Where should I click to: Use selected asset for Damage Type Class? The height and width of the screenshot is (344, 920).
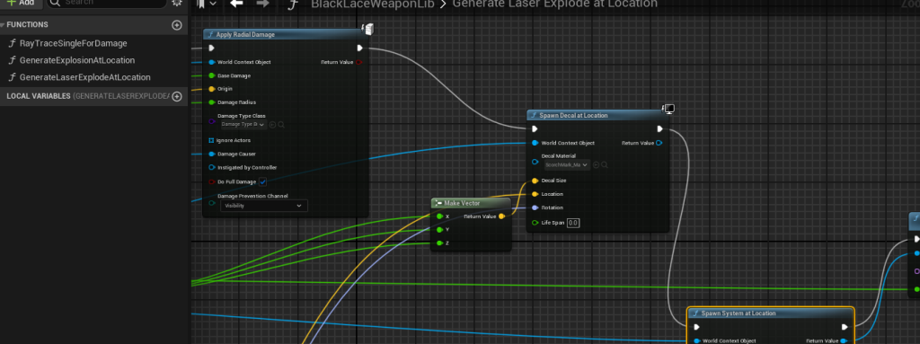(x=272, y=125)
